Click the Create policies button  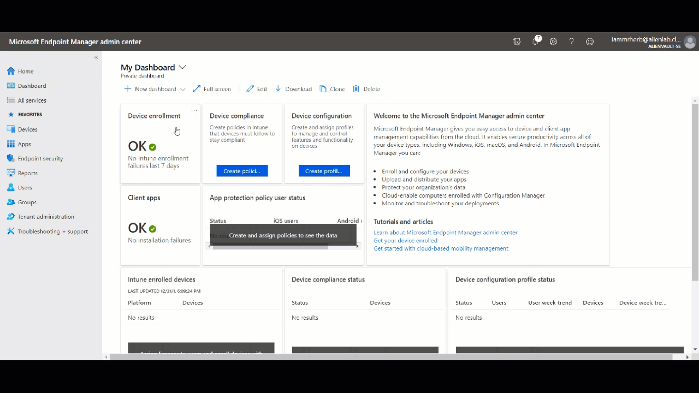tap(242, 171)
